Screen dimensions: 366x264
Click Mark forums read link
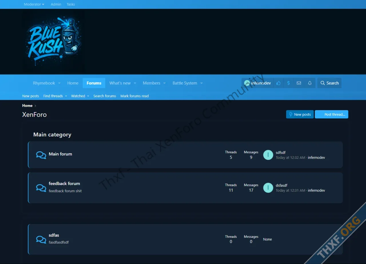pos(135,96)
